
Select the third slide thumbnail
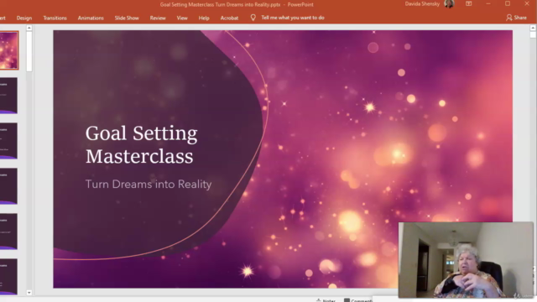[x=8, y=141]
